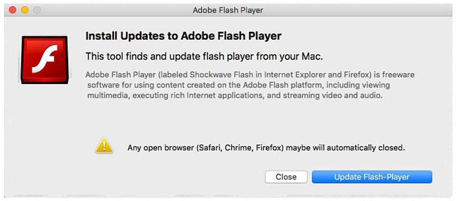Screen dimensions: 456x201
Task: Click the Adobe Flash Player window title
Action: point(228,10)
